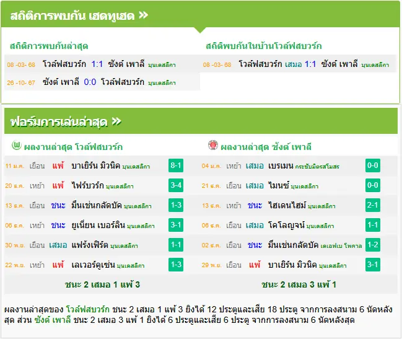Open the 1-2 score badge for มึนเช่นกลัดบัค DFB Pokal
Viewport: 402px width, 339px height.
pos(373,245)
